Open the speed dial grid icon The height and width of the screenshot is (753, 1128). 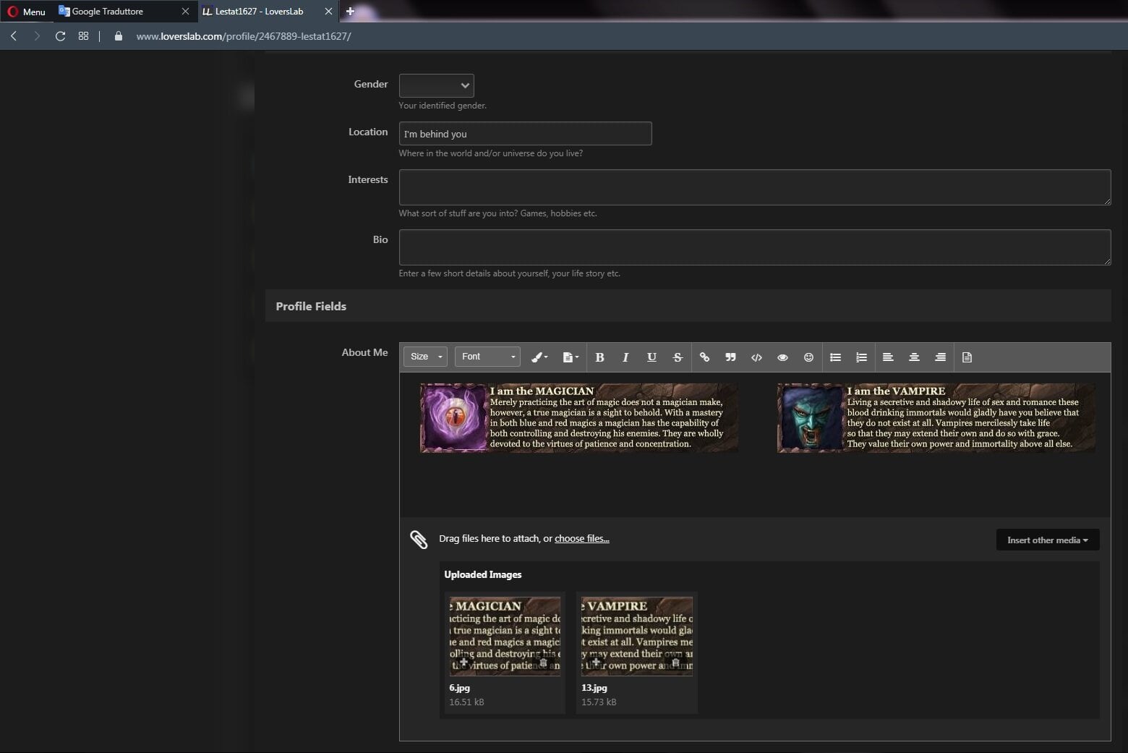tap(83, 36)
